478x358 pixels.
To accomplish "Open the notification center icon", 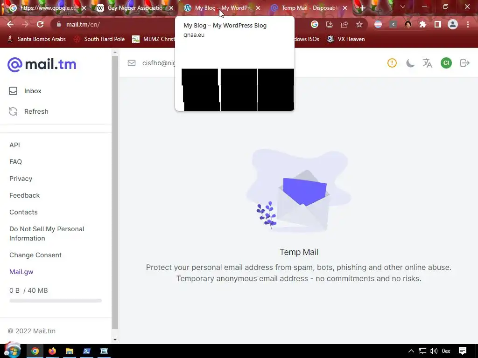I will [463, 351].
